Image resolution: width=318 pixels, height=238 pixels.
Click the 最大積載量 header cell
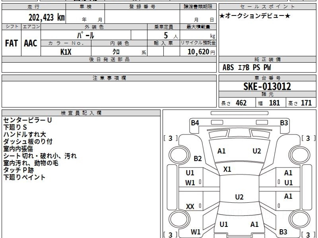198,27
